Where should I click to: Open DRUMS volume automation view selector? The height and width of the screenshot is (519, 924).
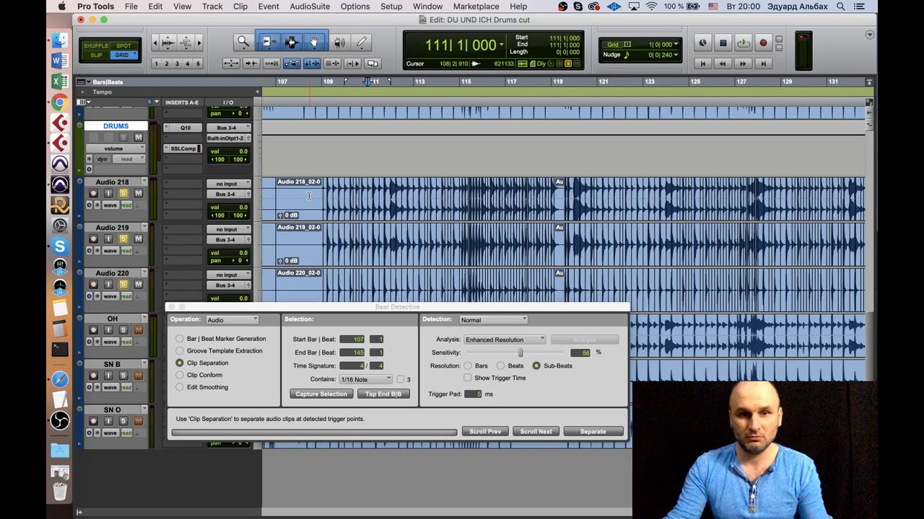click(115, 148)
